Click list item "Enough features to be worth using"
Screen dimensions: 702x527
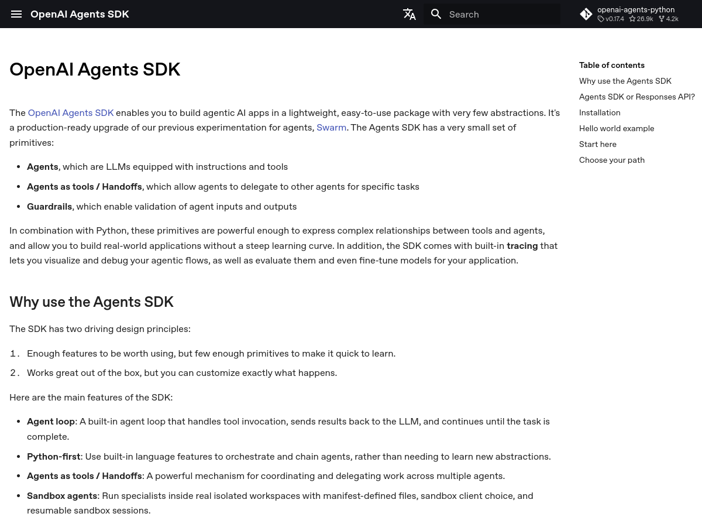(211, 354)
